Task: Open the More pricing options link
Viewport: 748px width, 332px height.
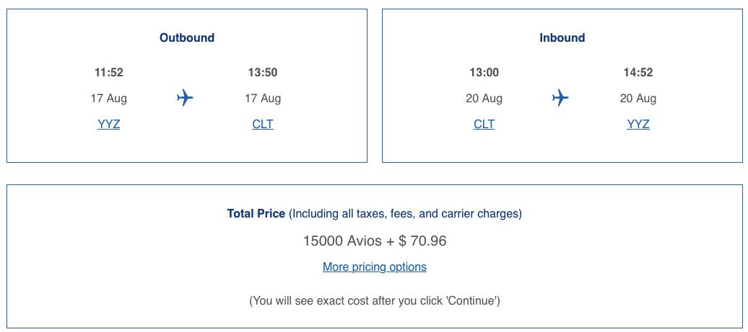Action: (x=374, y=266)
